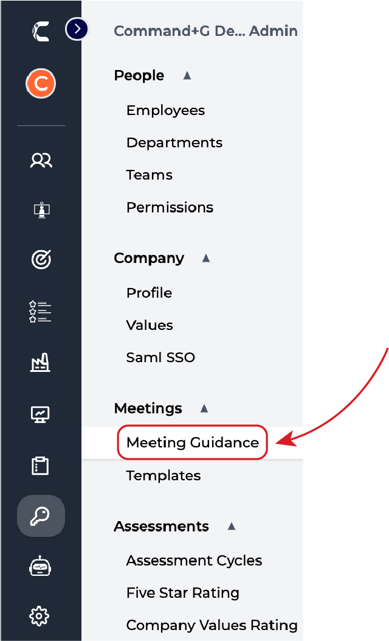The height and width of the screenshot is (641, 389).
Task: Select the factory company icon
Action: [x=40, y=363]
